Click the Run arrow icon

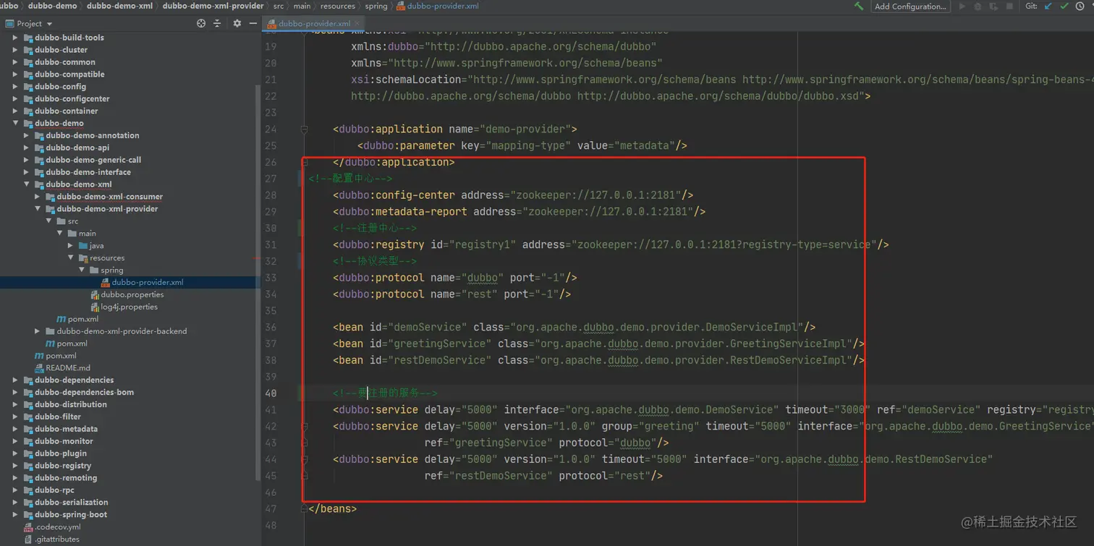click(962, 6)
